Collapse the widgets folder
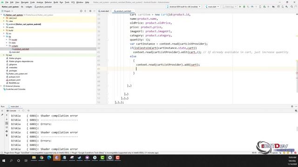This screenshot has width=298, height=167. point(7,46)
